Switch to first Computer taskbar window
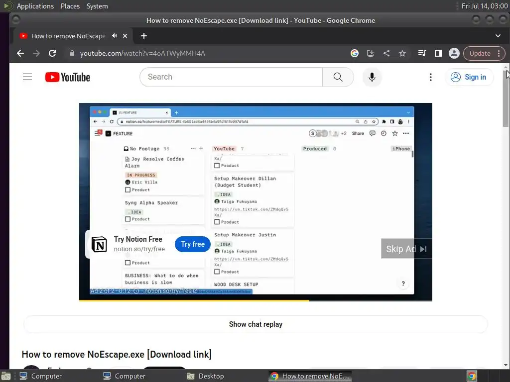 point(41,376)
